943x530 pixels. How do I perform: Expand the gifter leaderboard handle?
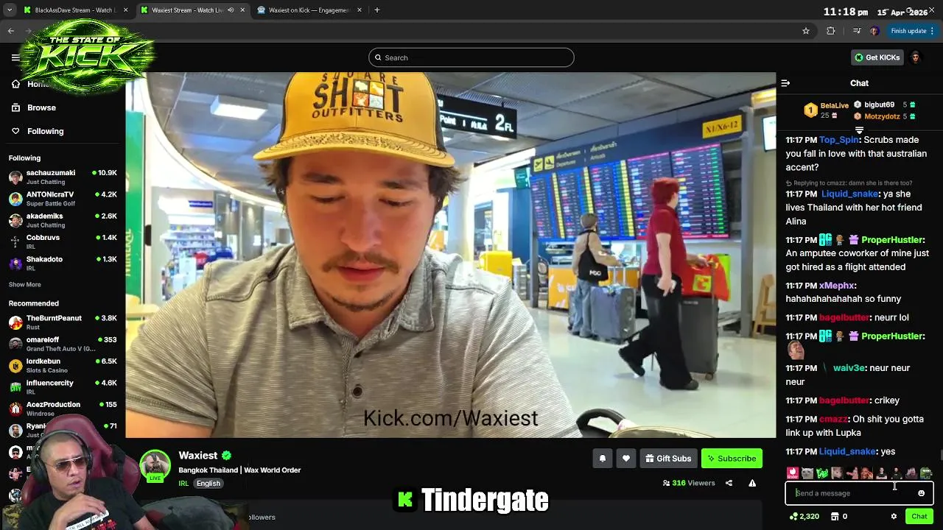859,130
